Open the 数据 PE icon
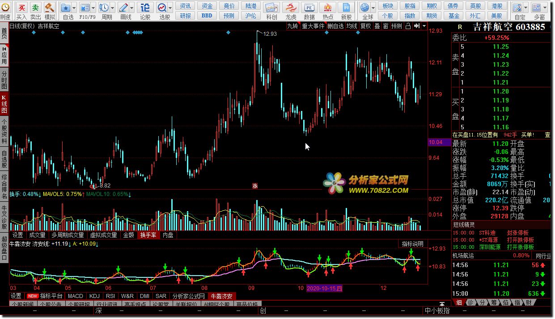Screen dimensions: 555x319 coord(309,8)
